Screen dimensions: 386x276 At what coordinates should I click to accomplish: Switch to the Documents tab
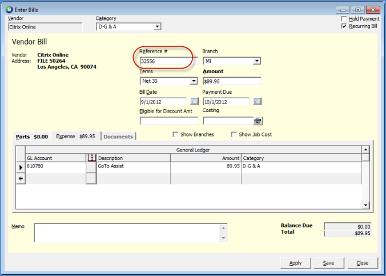(x=118, y=137)
